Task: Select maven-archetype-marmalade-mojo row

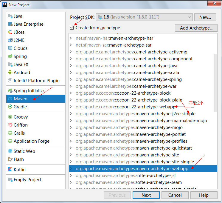Action: point(143,121)
